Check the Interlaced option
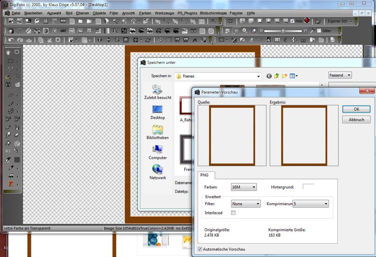 point(234,213)
